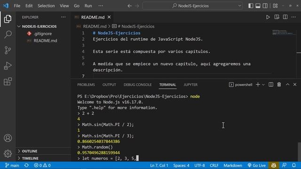Show more menus via title bar ellipsis
Image resolution: width=301 pixels, height=169 pixels.
coord(101,6)
